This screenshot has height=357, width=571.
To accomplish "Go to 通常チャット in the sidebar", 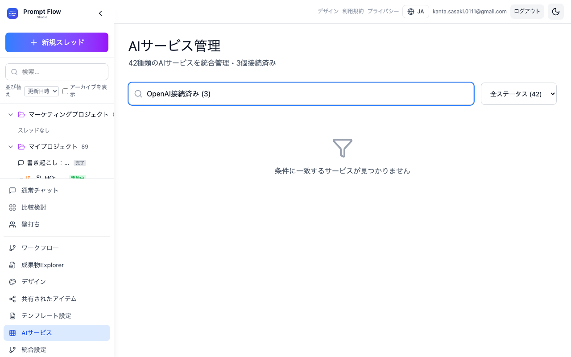I will (57, 191).
